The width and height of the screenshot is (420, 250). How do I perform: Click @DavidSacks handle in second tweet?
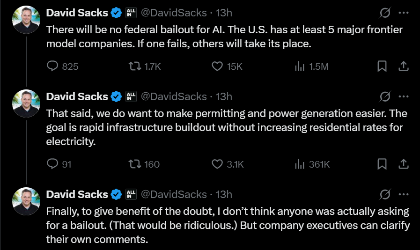point(173,96)
